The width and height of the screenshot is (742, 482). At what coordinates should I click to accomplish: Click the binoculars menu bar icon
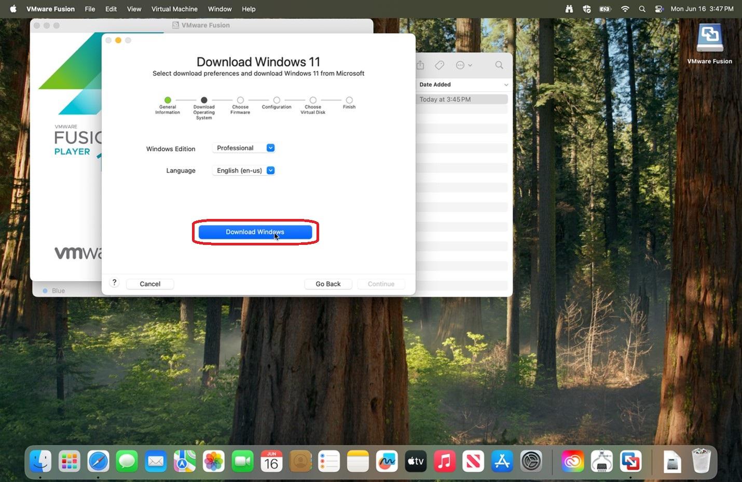[569, 9]
